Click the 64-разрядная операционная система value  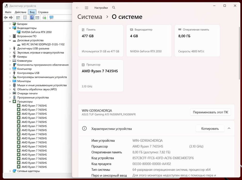[172, 170]
